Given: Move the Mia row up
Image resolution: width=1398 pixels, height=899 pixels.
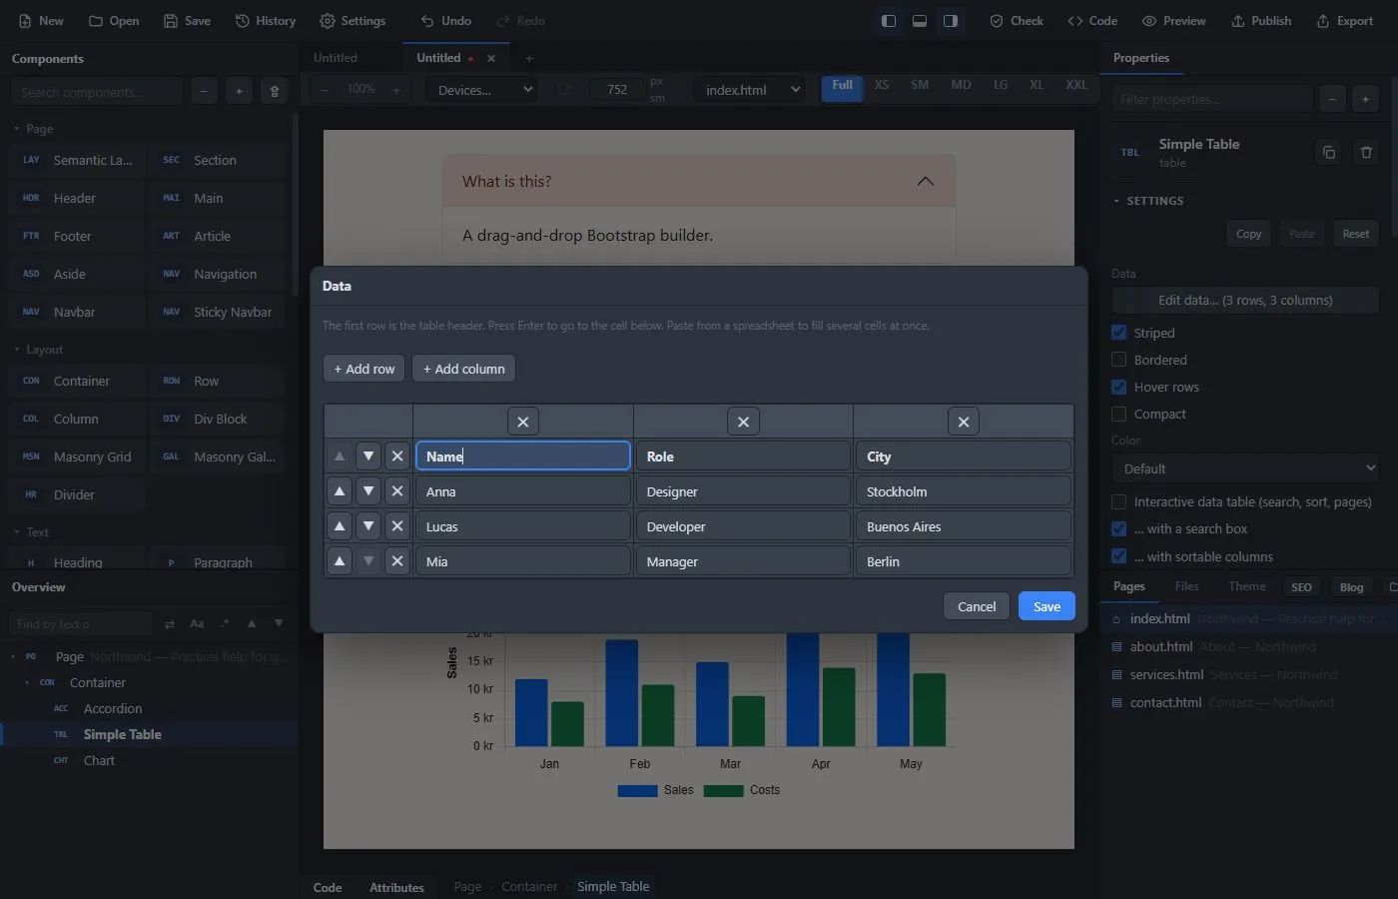Looking at the screenshot, I should 340,561.
